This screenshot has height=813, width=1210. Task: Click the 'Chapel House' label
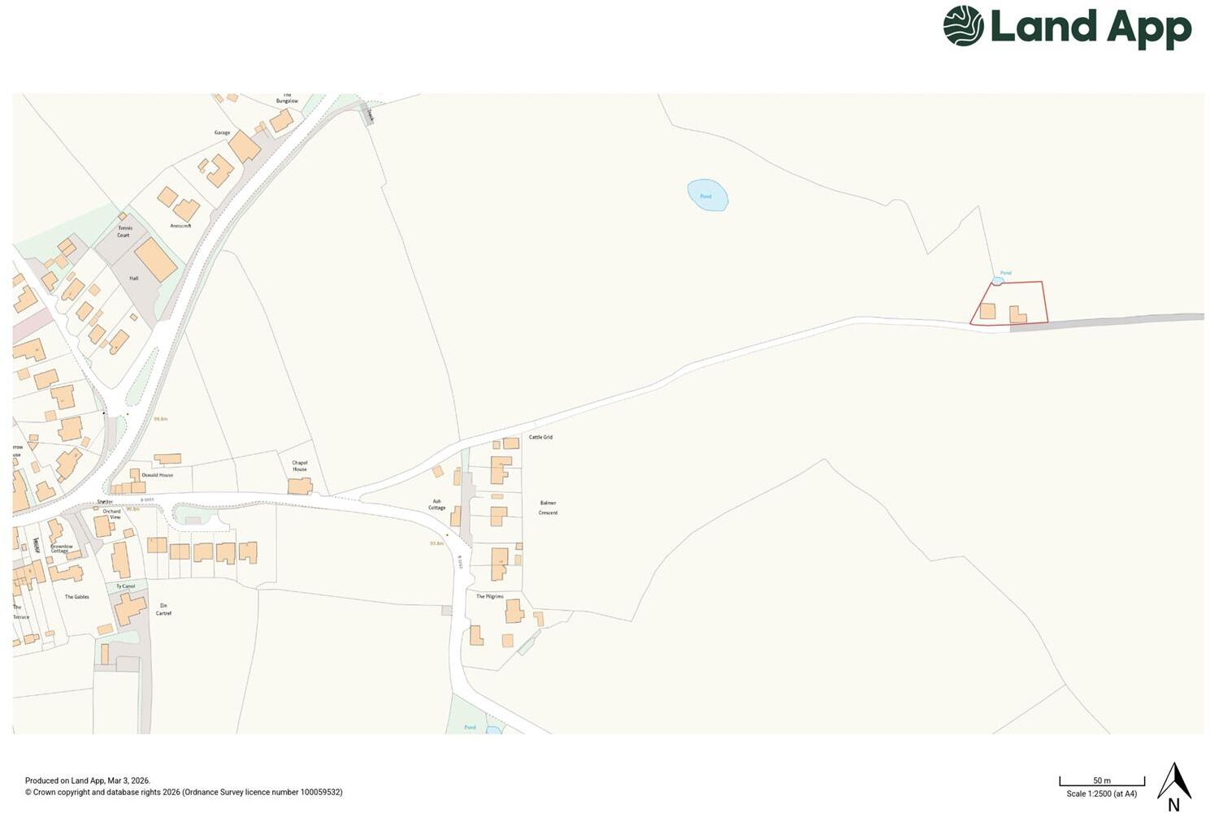[300, 466]
